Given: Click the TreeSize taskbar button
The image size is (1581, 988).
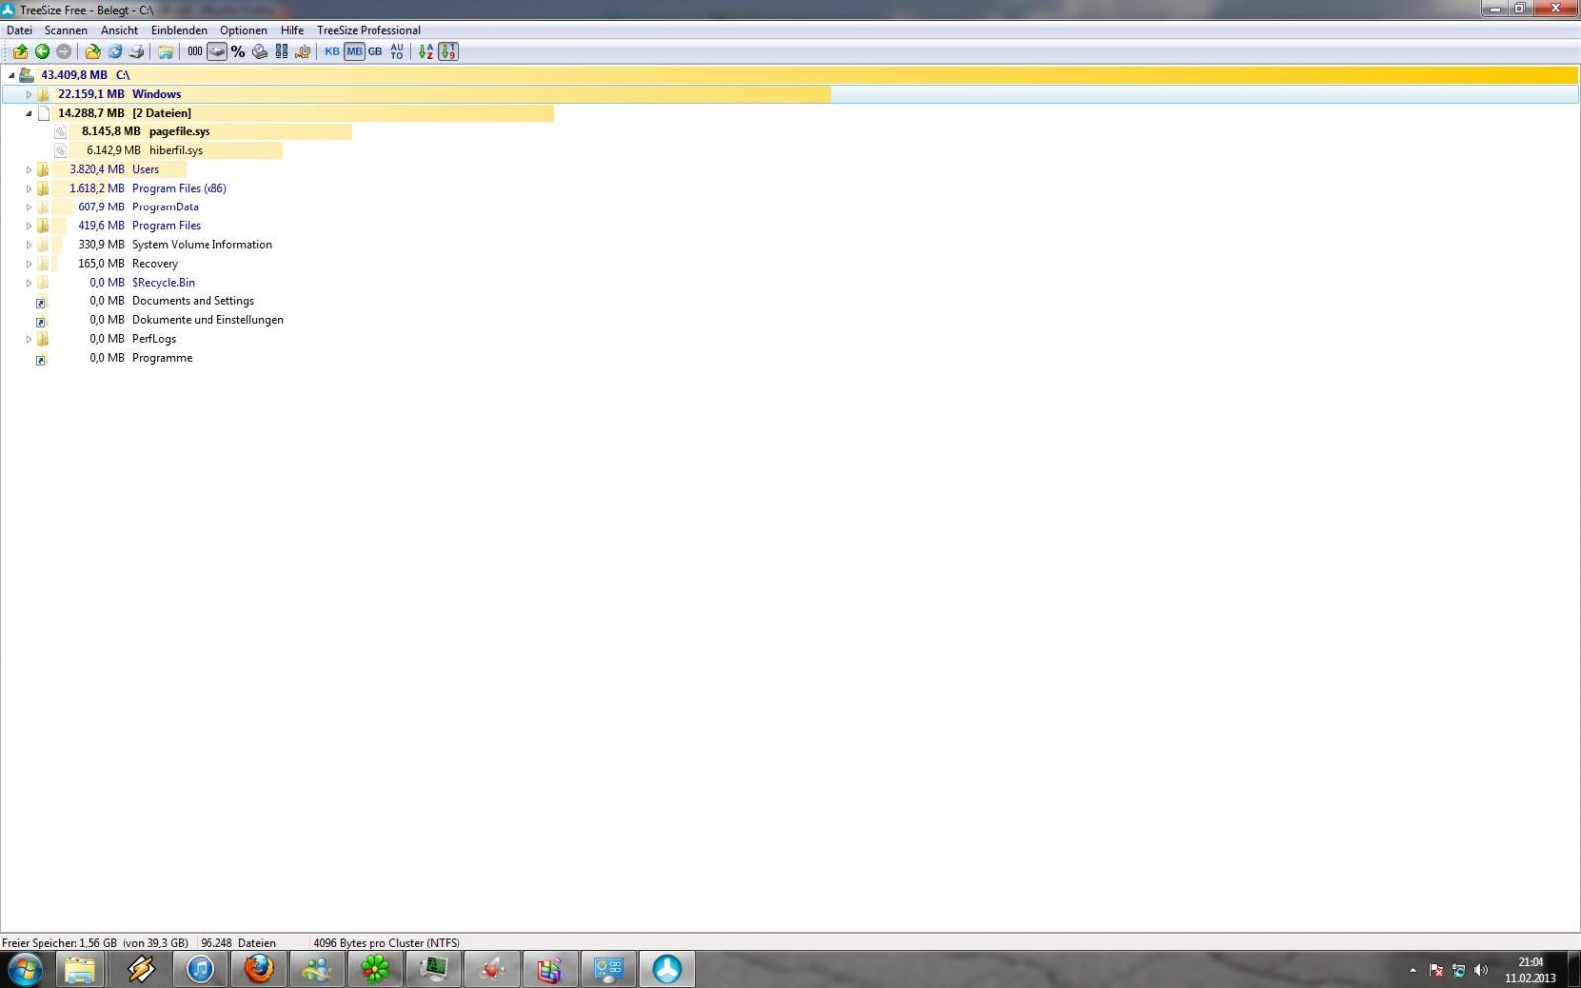Looking at the screenshot, I should click(x=667, y=970).
